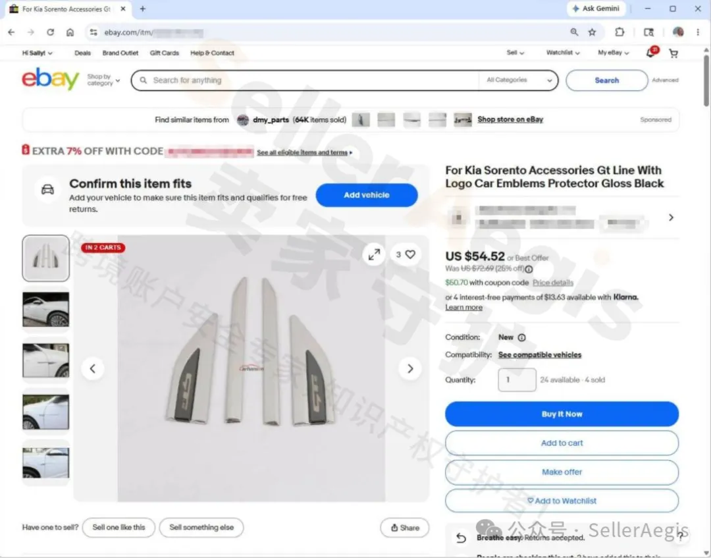Screen dimensions: 711x558
Task: Click the info icon beside the 25% off price
Action: pos(529,269)
